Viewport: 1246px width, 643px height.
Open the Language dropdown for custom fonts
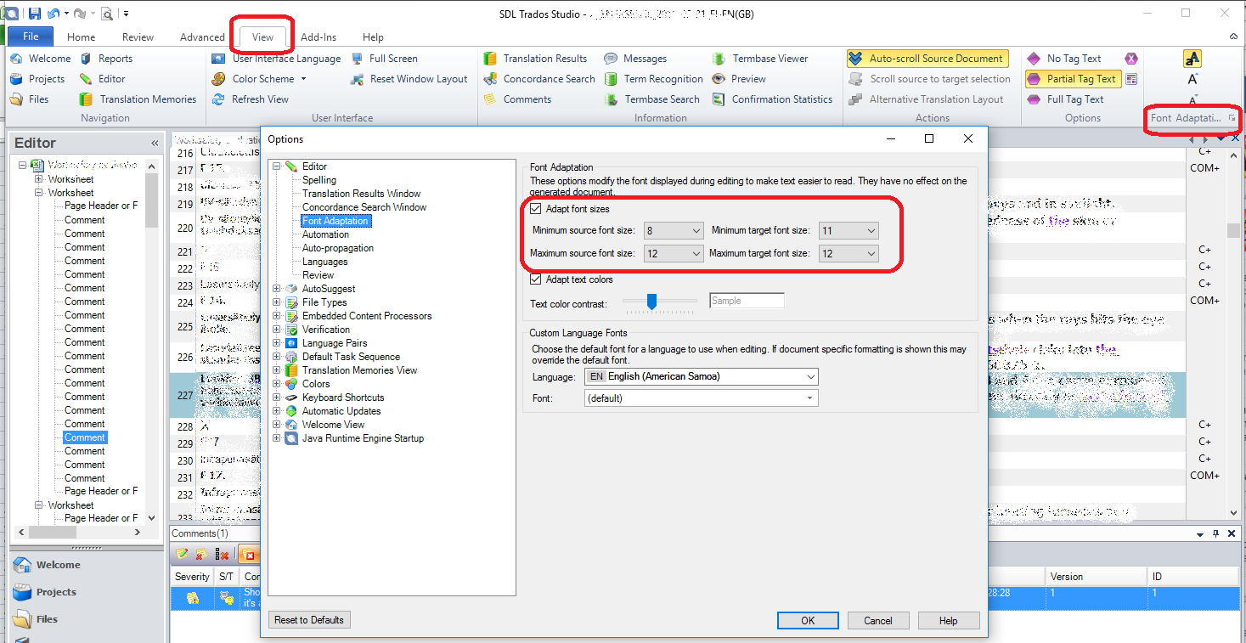(x=701, y=376)
